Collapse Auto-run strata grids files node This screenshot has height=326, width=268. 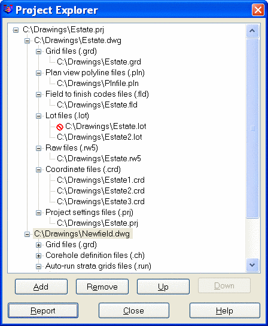tap(38, 266)
